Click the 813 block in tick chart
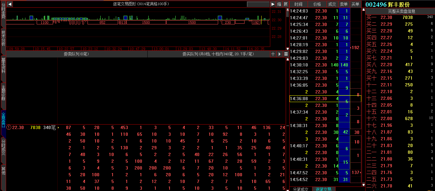The width and height of the screenshot is (435, 191). click(123, 22)
